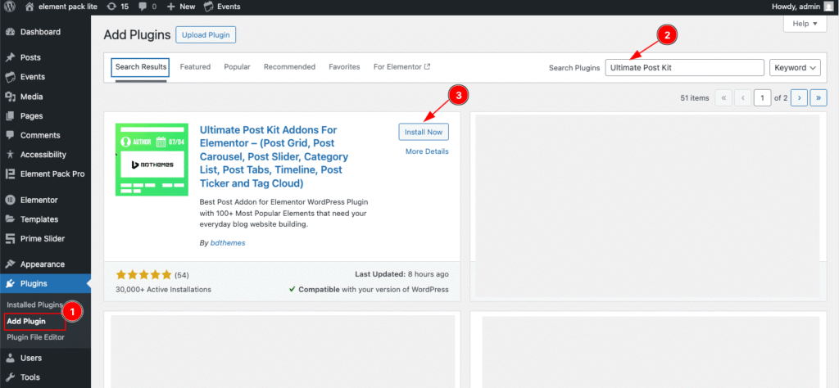Click the Ultimate Post Kit plugin thumbnail
This screenshot has width=839, height=388.
pos(152,160)
